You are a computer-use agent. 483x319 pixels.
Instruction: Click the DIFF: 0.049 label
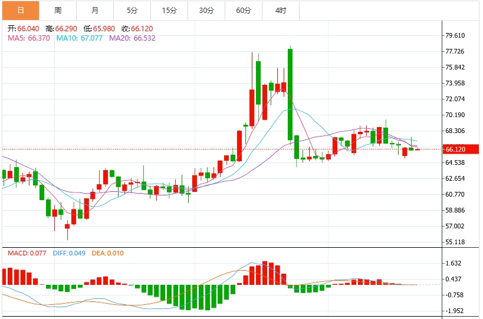[69, 253]
